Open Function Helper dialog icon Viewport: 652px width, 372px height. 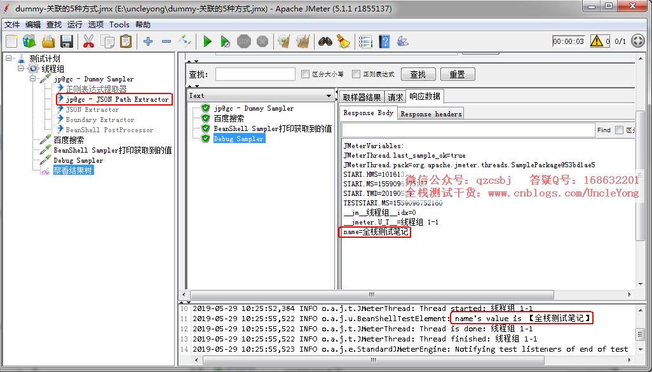pos(365,41)
